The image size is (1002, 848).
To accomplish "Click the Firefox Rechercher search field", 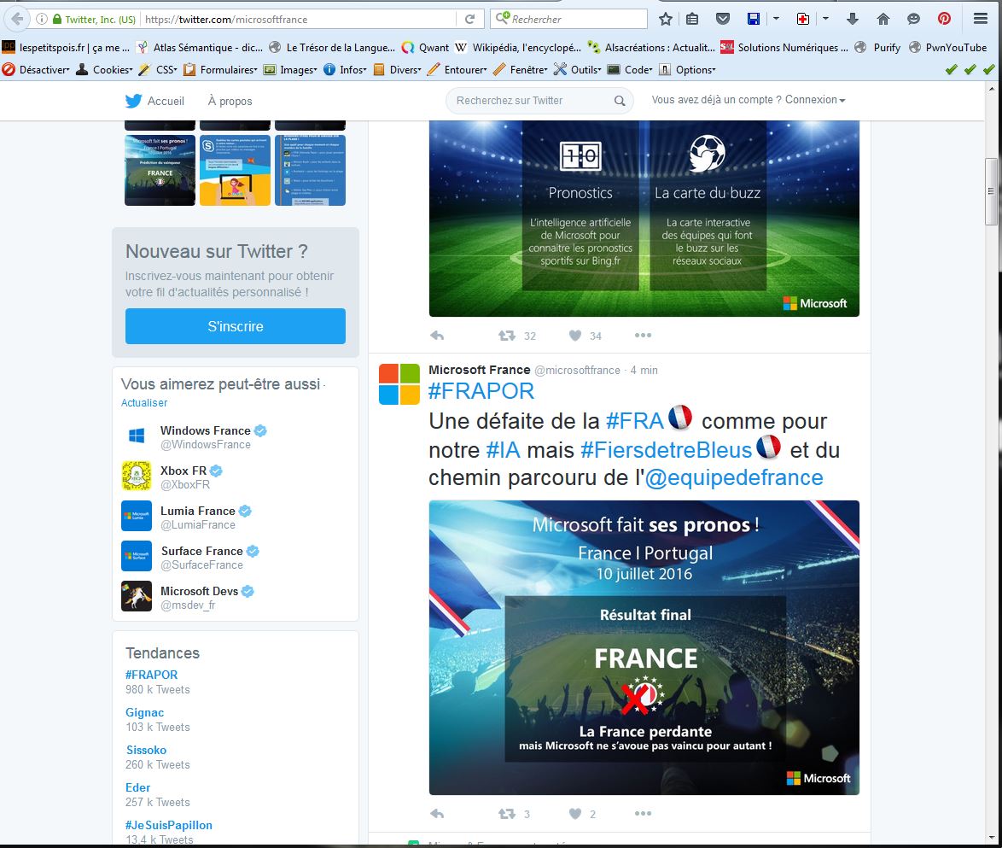I will pyautogui.click(x=568, y=19).
